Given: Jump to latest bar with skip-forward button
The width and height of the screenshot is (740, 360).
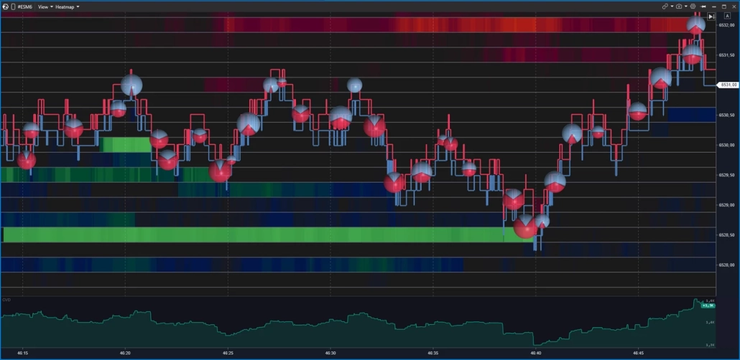Looking at the screenshot, I should tap(711, 16).
